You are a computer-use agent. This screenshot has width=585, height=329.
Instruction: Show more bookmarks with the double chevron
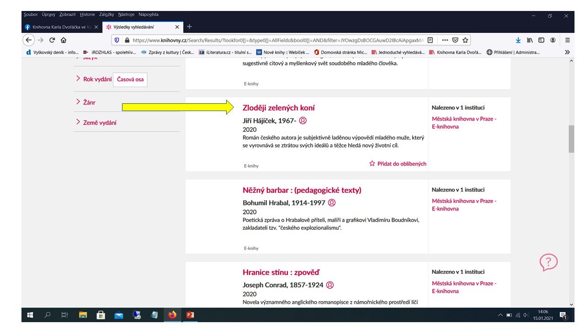567,52
